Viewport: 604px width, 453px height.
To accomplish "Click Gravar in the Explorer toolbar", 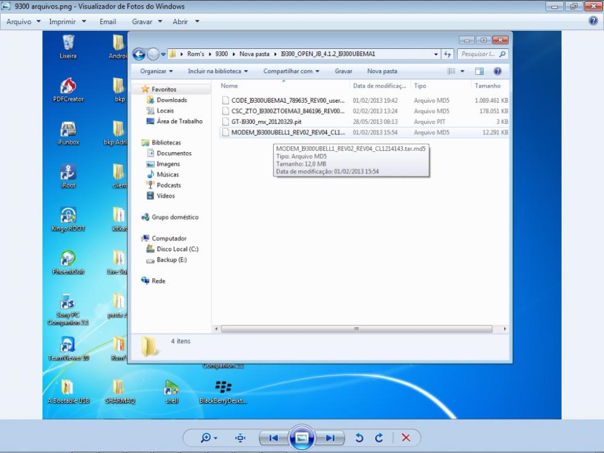I will point(343,71).
